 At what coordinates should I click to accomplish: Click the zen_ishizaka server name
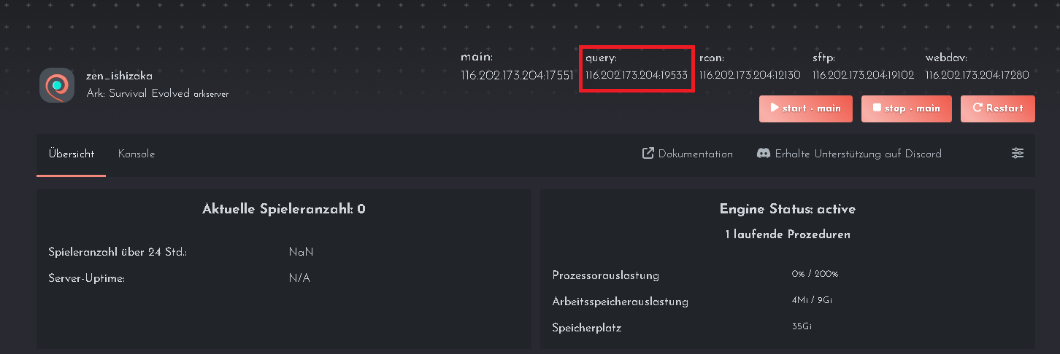119,76
